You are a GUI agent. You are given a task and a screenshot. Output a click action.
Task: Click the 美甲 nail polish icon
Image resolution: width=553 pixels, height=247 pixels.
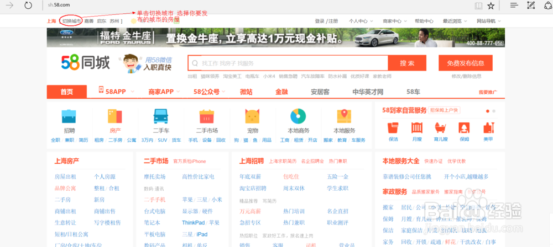tap(488, 127)
